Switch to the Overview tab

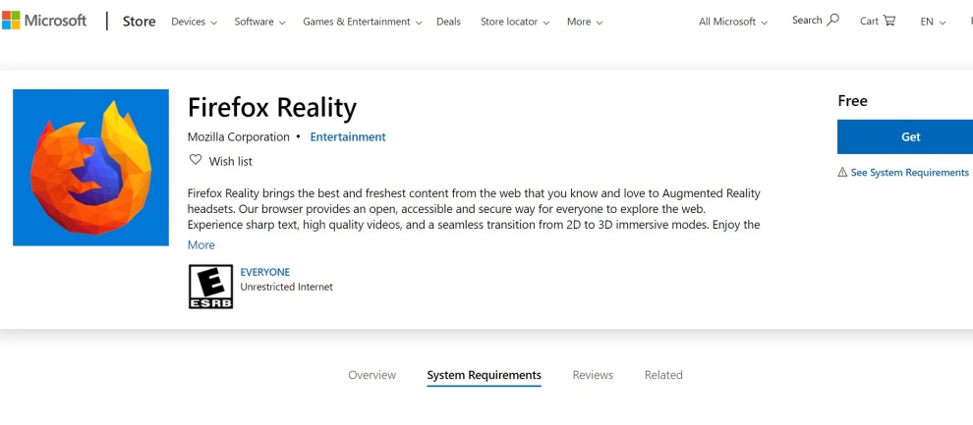coord(372,375)
